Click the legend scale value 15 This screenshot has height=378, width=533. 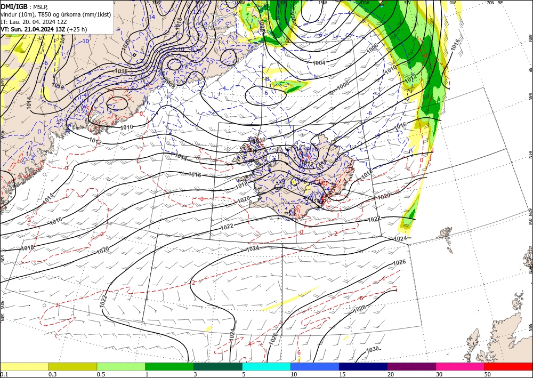[342, 374]
